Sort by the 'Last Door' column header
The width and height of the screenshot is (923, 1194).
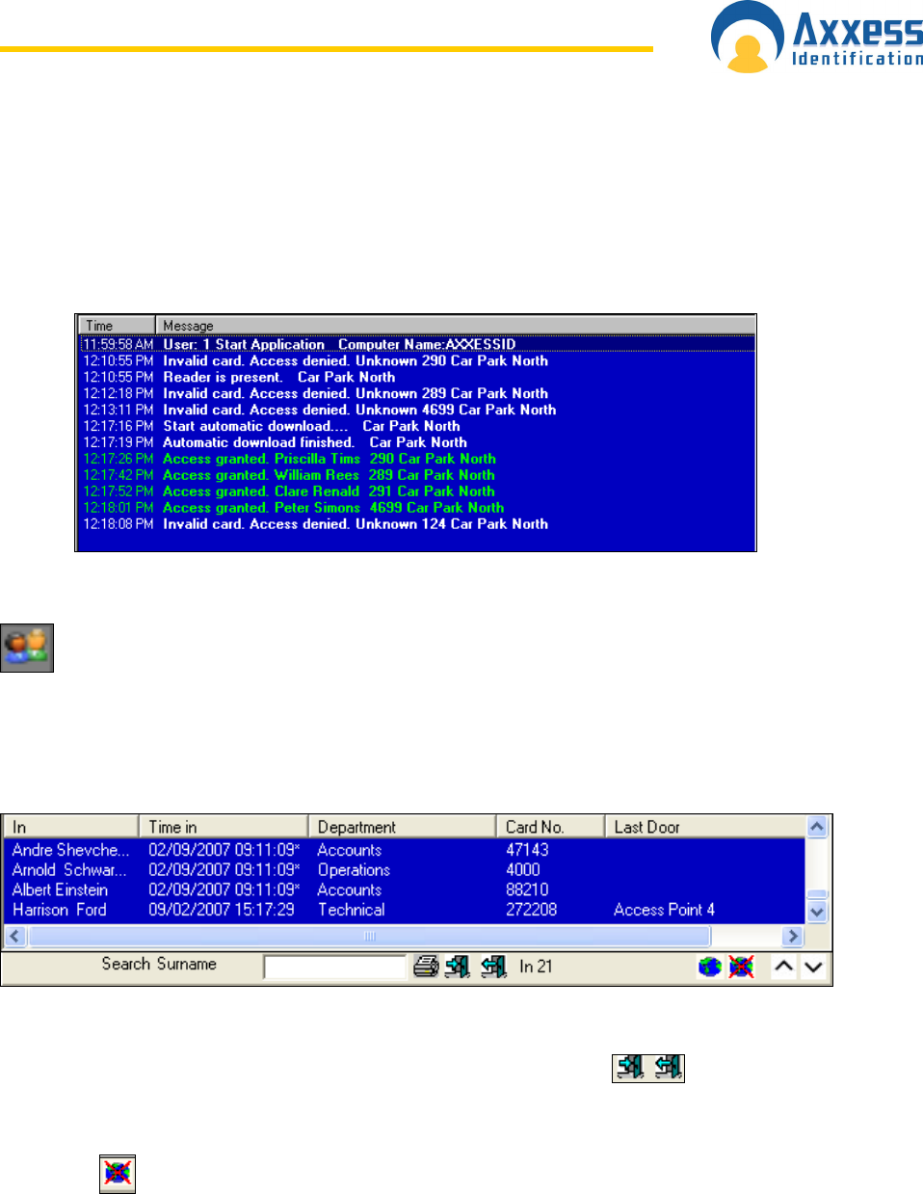click(705, 827)
